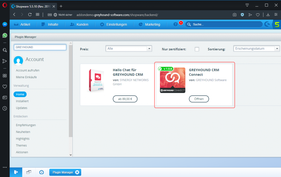Add page to bookmarks heart in address bar
This screenshot has width=281, height=177.
258,15
